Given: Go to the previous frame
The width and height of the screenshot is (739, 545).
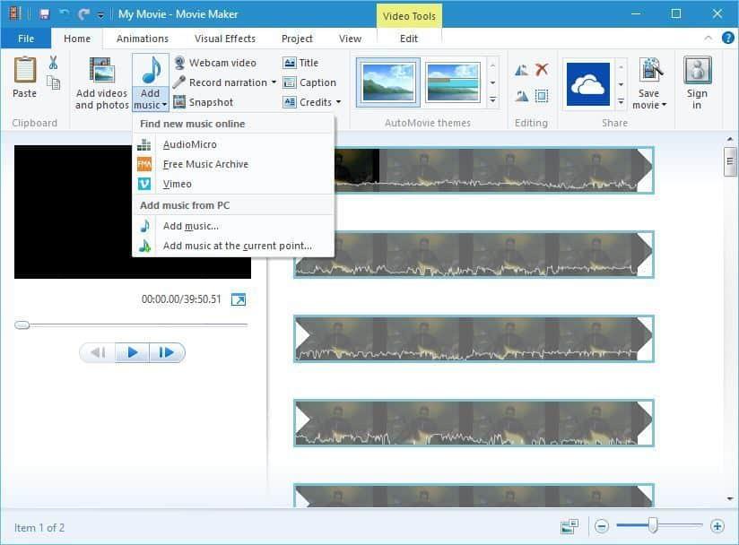Looking at the screenshot, I should 98,352.
